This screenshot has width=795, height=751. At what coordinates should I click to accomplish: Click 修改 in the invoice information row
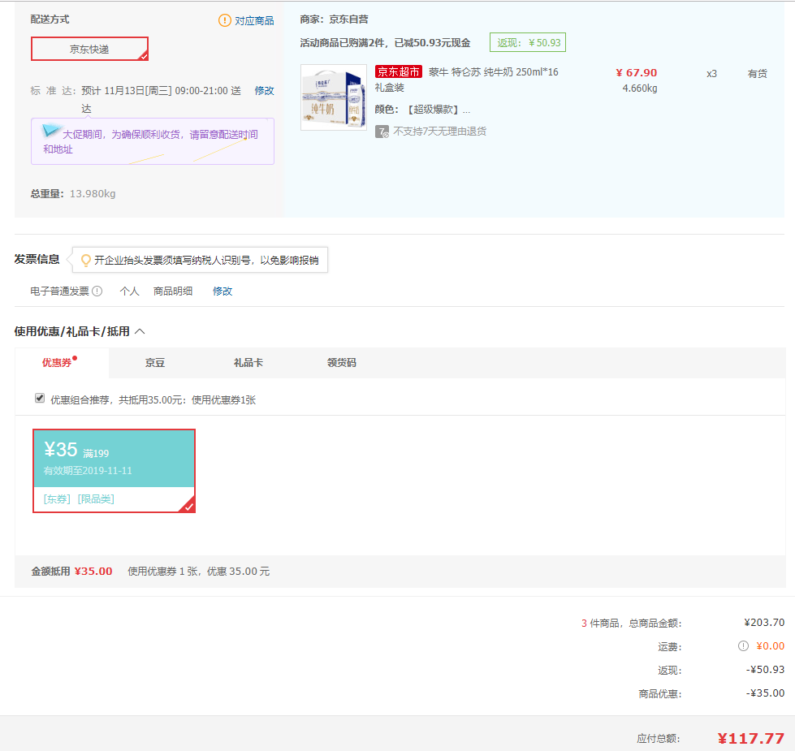pos(223,291)
